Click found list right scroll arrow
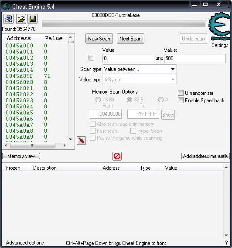Screen dimensions: 232x248 [x=65, y=145]
